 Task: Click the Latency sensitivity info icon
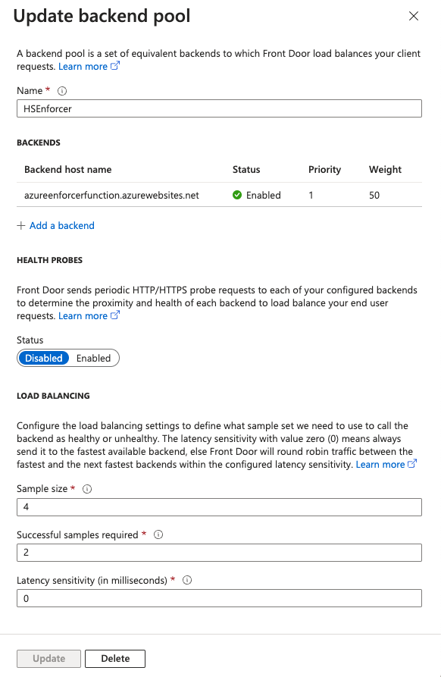pyautogui.click(x=187, y=580)
